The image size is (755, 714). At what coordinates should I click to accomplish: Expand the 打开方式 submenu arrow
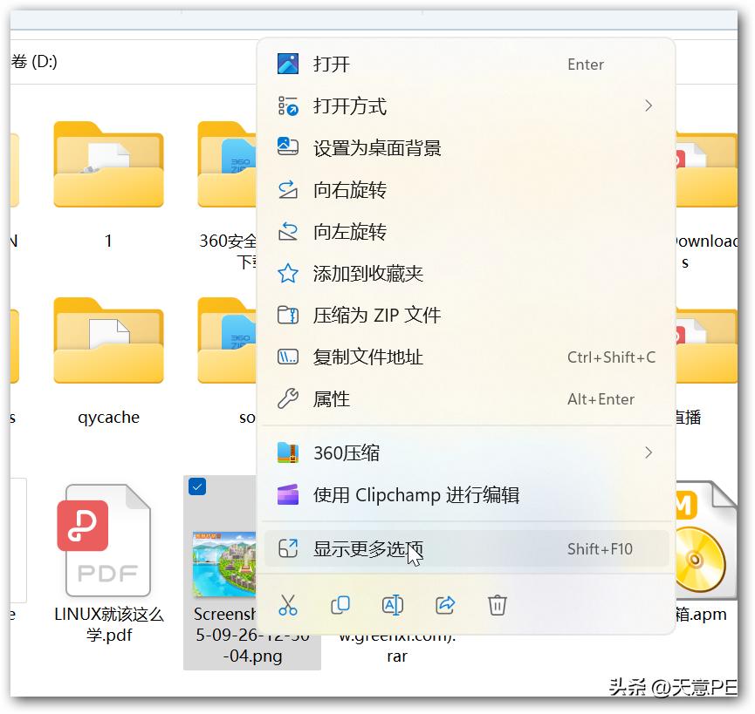649,105
